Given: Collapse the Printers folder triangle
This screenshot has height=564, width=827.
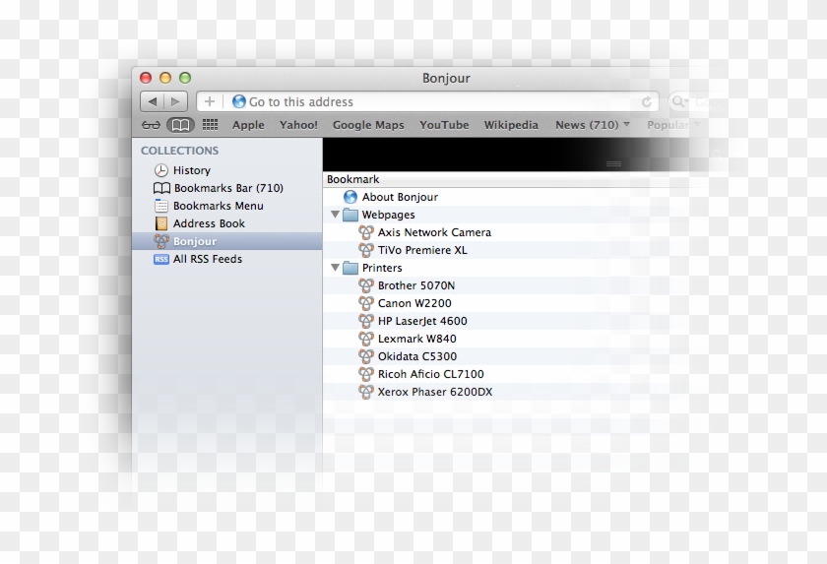Looking at the screenshot, I should (335, 268).
